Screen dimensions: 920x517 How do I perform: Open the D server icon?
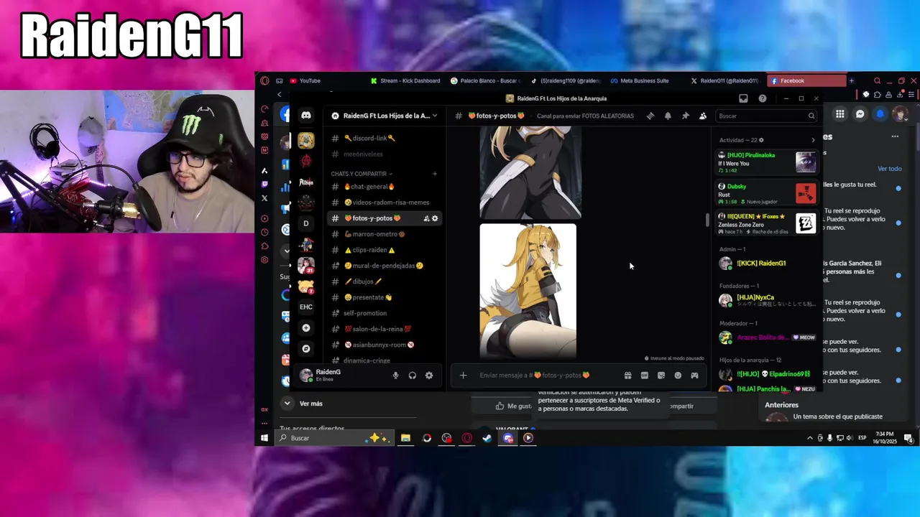(306, 223)
